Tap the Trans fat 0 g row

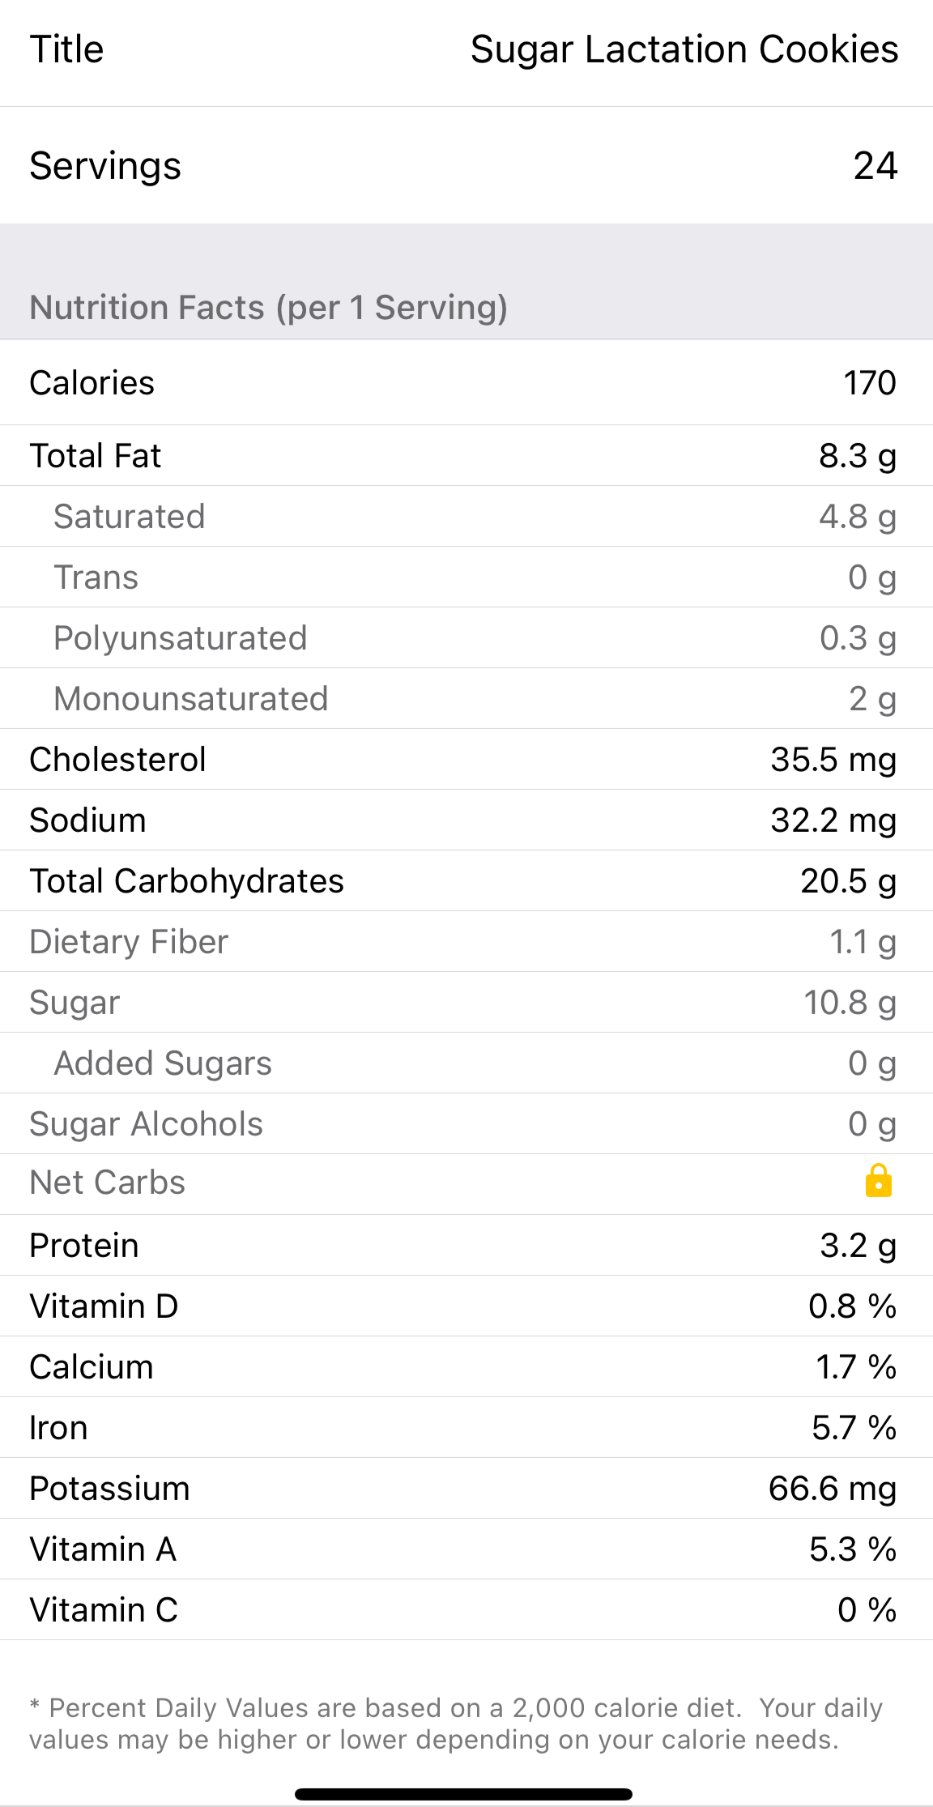pos(466,577)
